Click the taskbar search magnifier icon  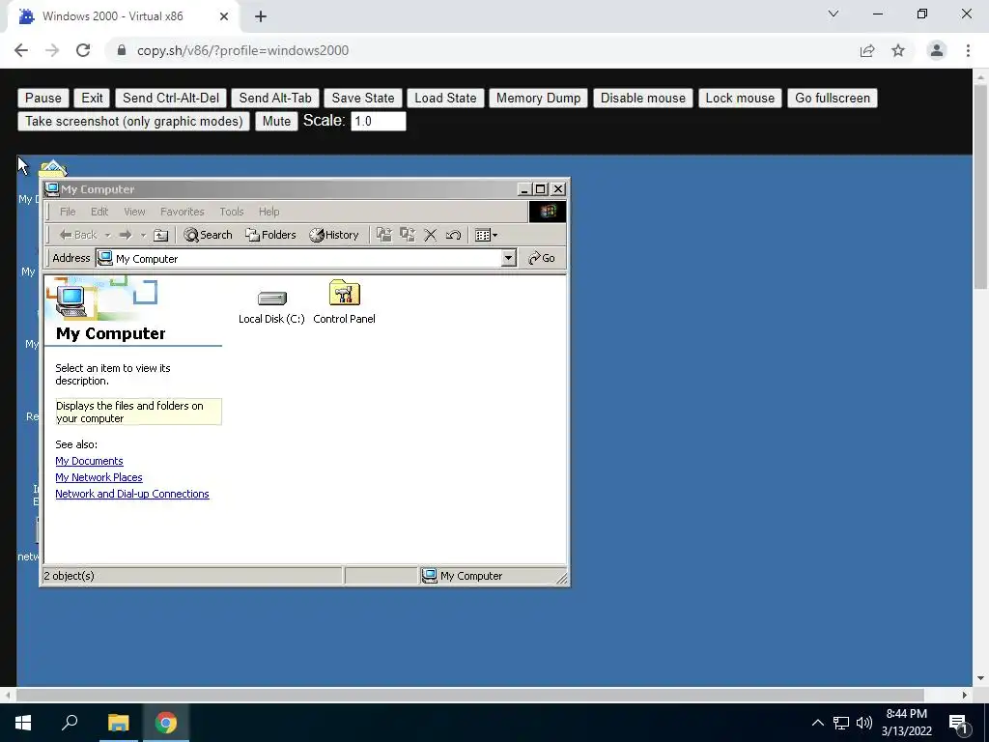70,723
